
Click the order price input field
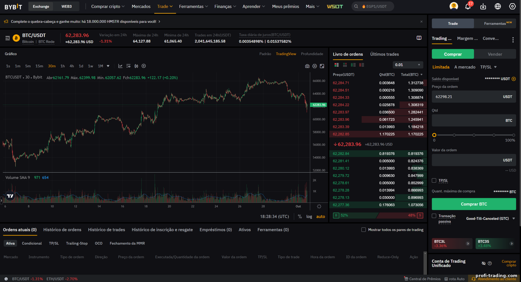pos(474,97)
